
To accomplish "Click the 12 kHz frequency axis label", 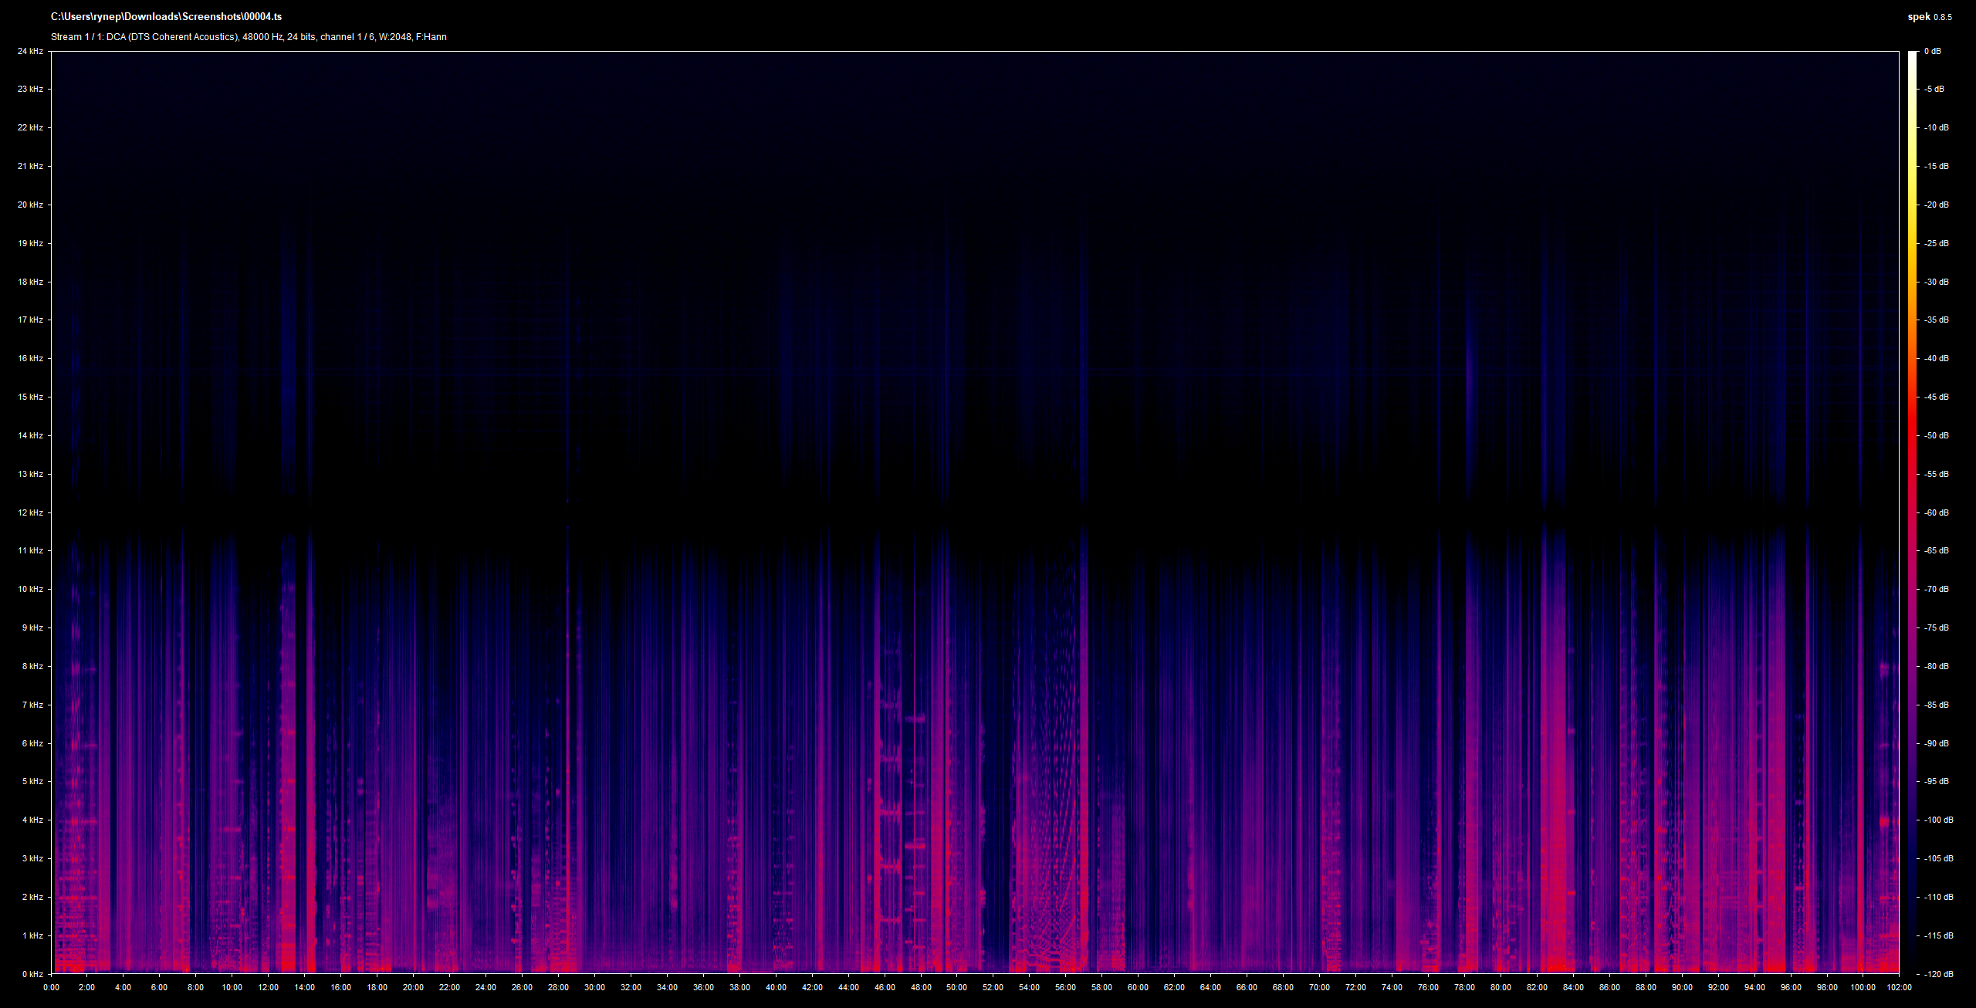I will pyautogui.click(x=31, y=512).
